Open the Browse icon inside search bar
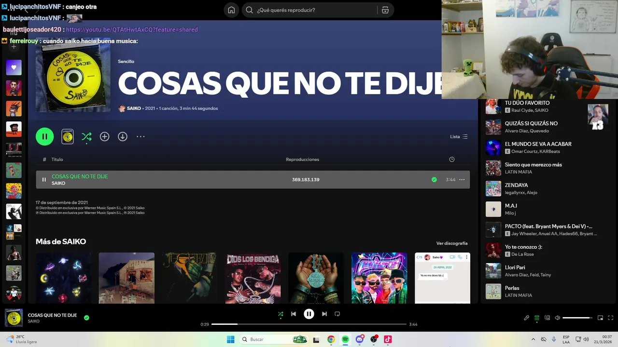 pos(385,10)
